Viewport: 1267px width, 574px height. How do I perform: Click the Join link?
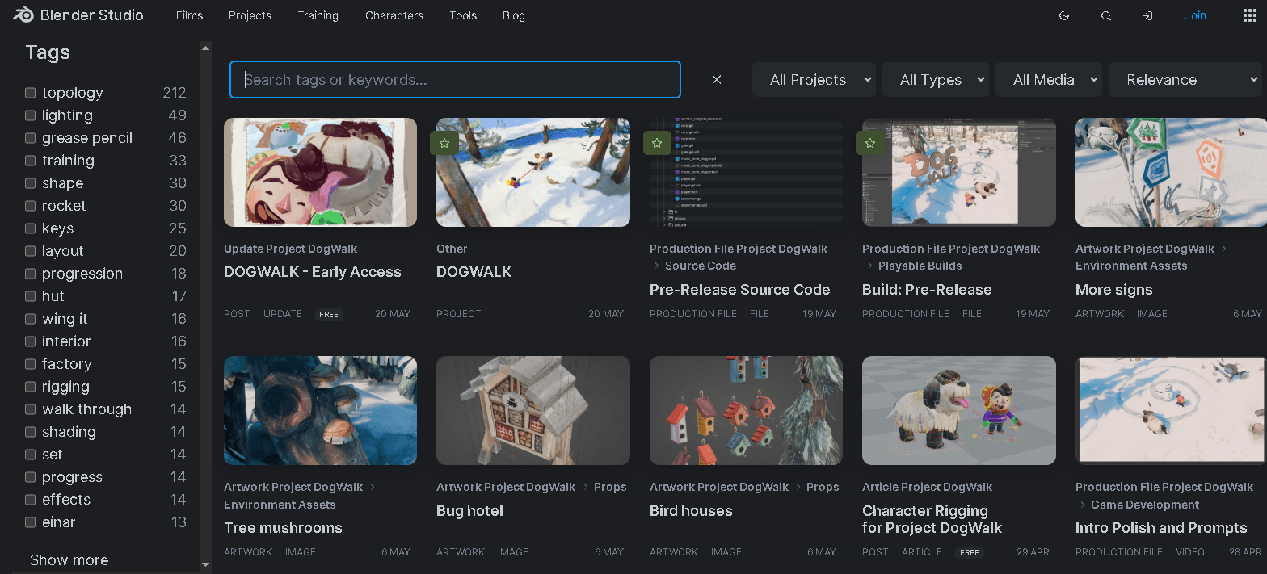pos(1195,15)
